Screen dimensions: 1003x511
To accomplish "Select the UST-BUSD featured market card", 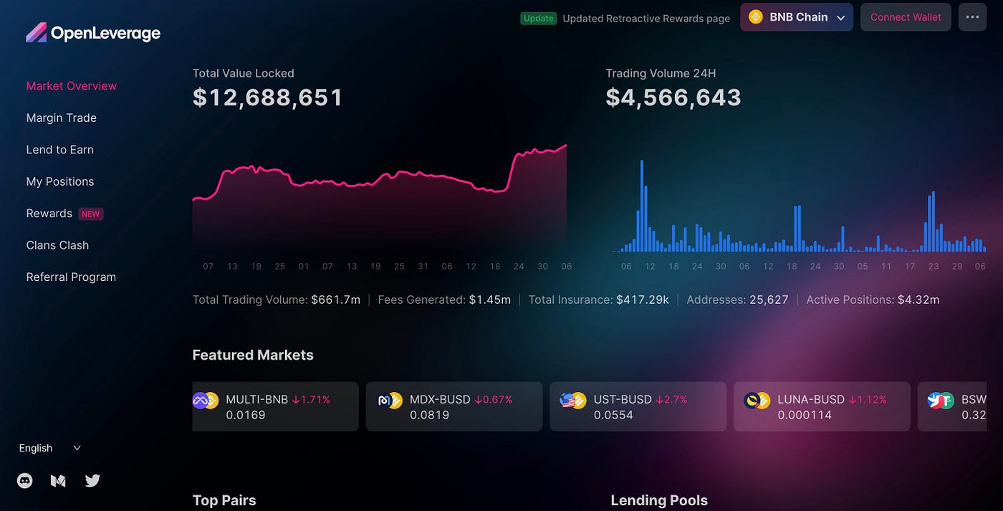I will click(638, 406).
